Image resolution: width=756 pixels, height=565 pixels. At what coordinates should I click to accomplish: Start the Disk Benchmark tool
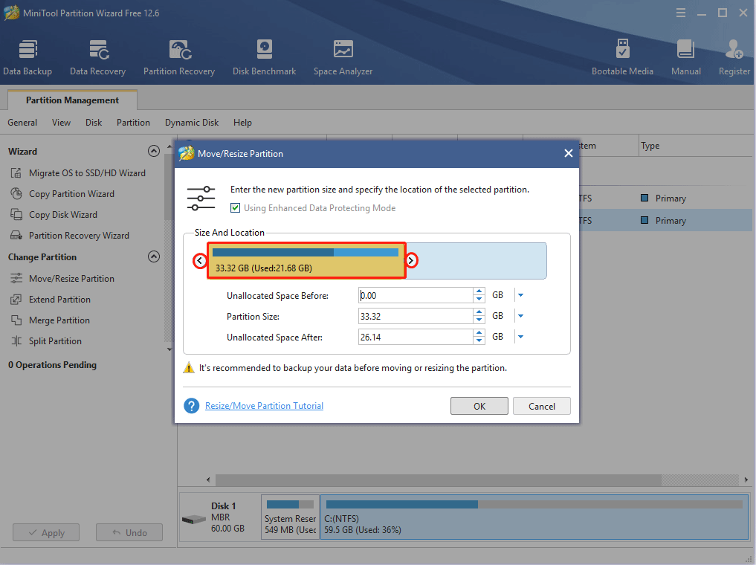click(264, 56)
